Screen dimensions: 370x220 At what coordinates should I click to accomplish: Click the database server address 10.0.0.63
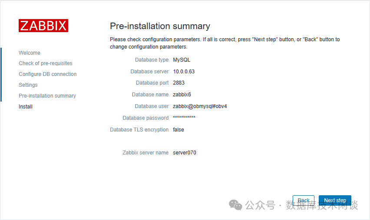point(184,72)
